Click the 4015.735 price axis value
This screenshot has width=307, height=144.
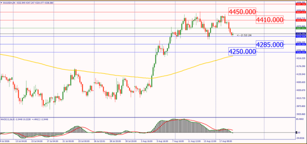(300, 98)
